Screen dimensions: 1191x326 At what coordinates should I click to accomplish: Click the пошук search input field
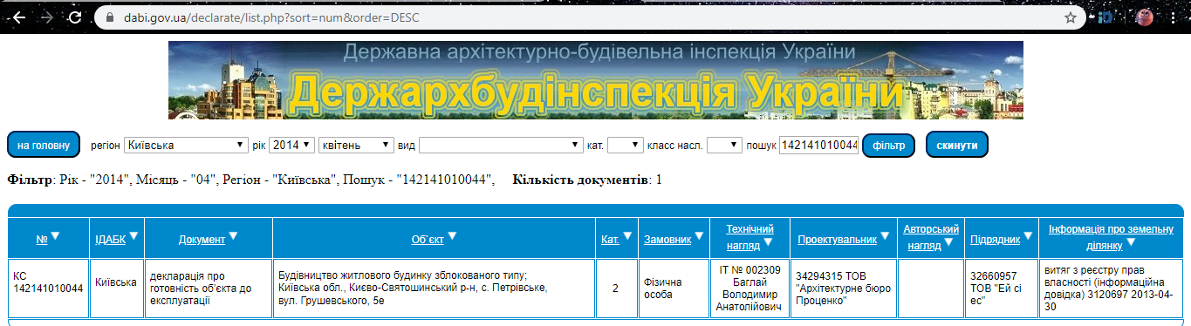click(819, 145)
